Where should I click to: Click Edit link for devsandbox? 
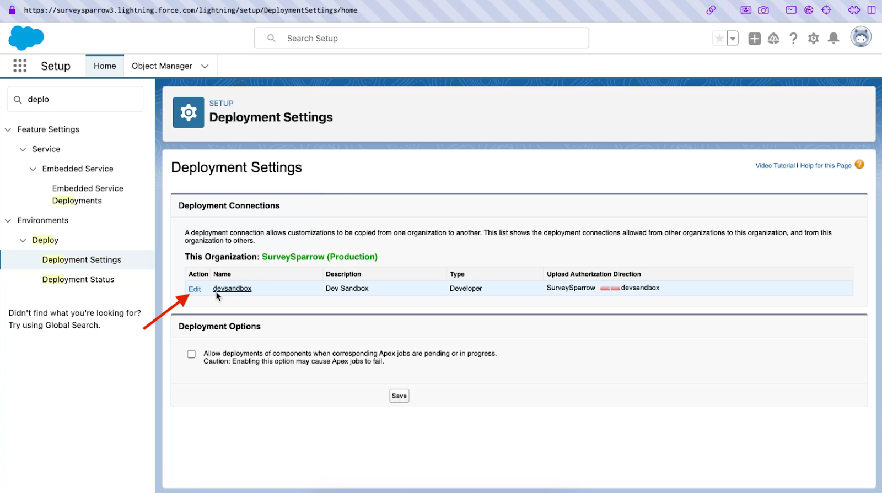[195, 289]
